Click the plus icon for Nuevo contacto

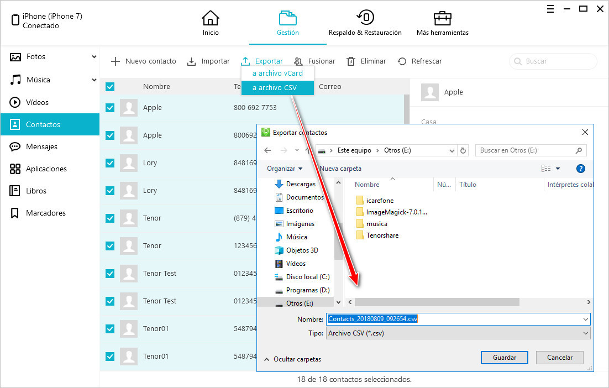[x=116, y=61]
